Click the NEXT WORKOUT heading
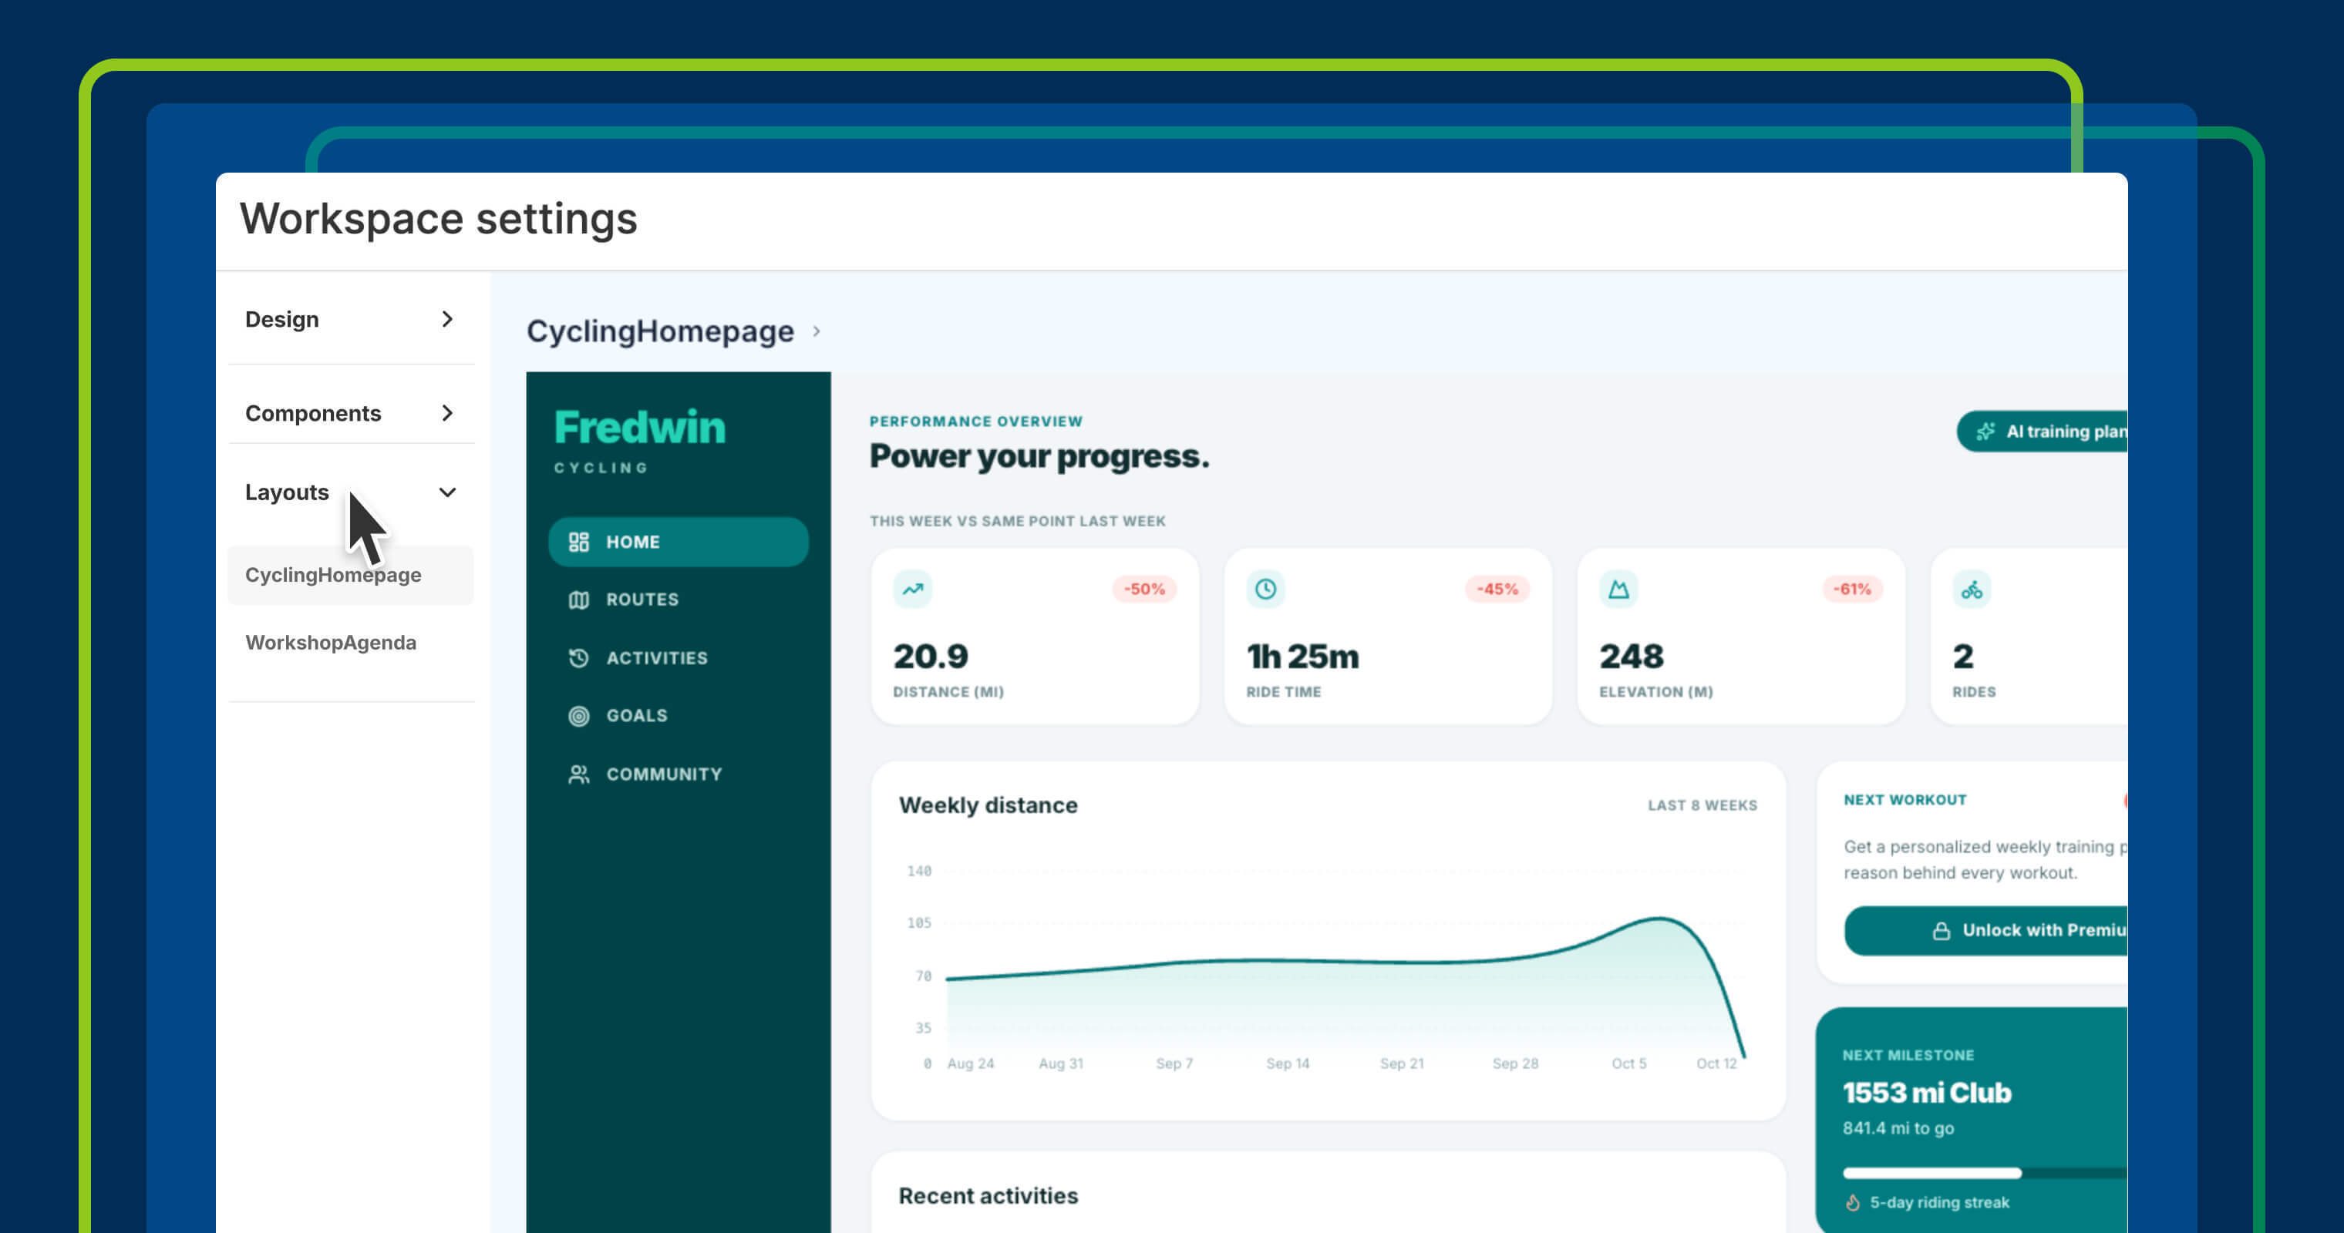The width and height of the screenshot is (2344, 1233). [1904, 800]
